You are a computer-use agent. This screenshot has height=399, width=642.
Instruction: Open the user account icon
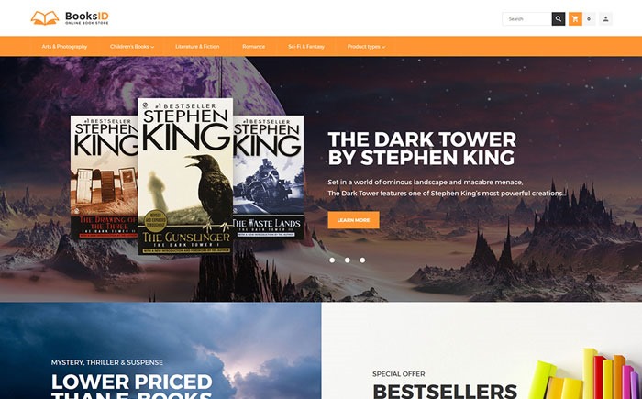pos(605,19)
